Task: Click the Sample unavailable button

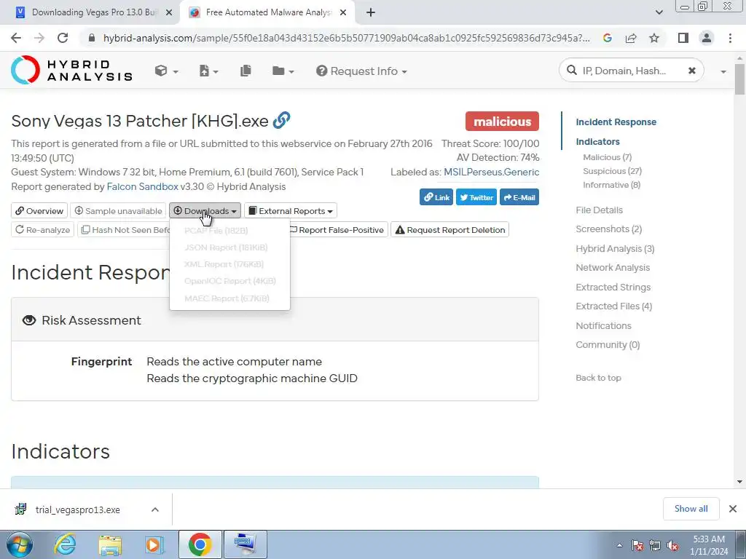Action: (x=118, y=210)
